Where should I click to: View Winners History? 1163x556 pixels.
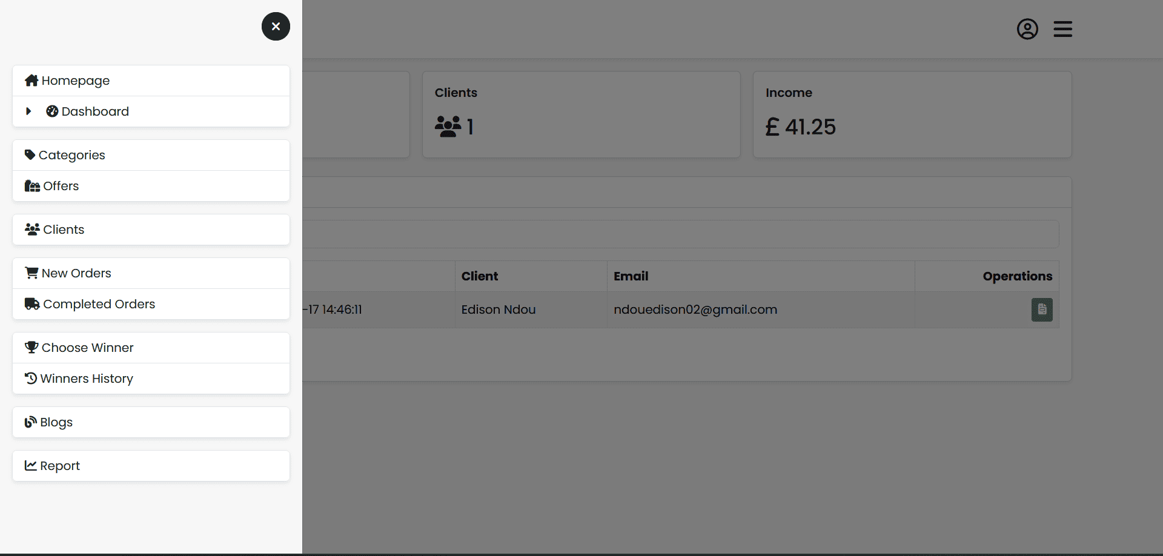pos(87,379)
